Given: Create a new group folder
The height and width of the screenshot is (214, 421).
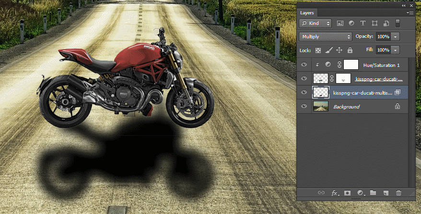Looking at the screenshot, I should (x=373, y=193).
